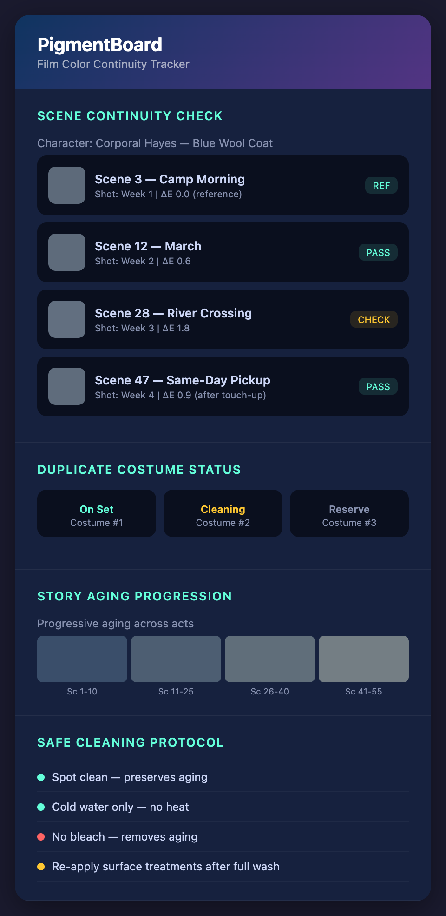446x916 pixels.
Task: Click the yellow dot beside Re-apply surface treatments
Action: click(x=41, y=867)
